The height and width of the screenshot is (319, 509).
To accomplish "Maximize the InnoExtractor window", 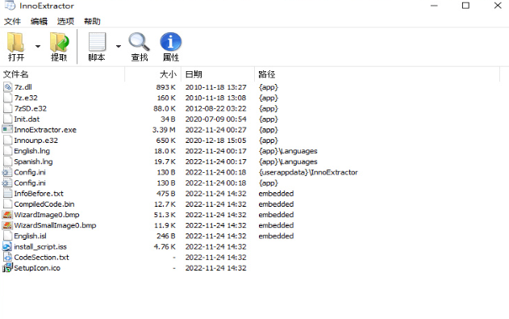I will [465, 6].
